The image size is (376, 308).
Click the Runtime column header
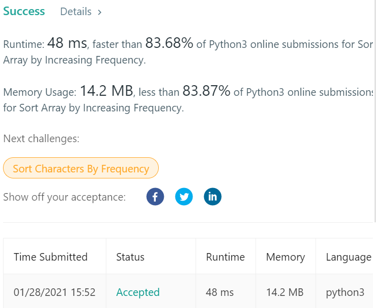coord(225,257)
